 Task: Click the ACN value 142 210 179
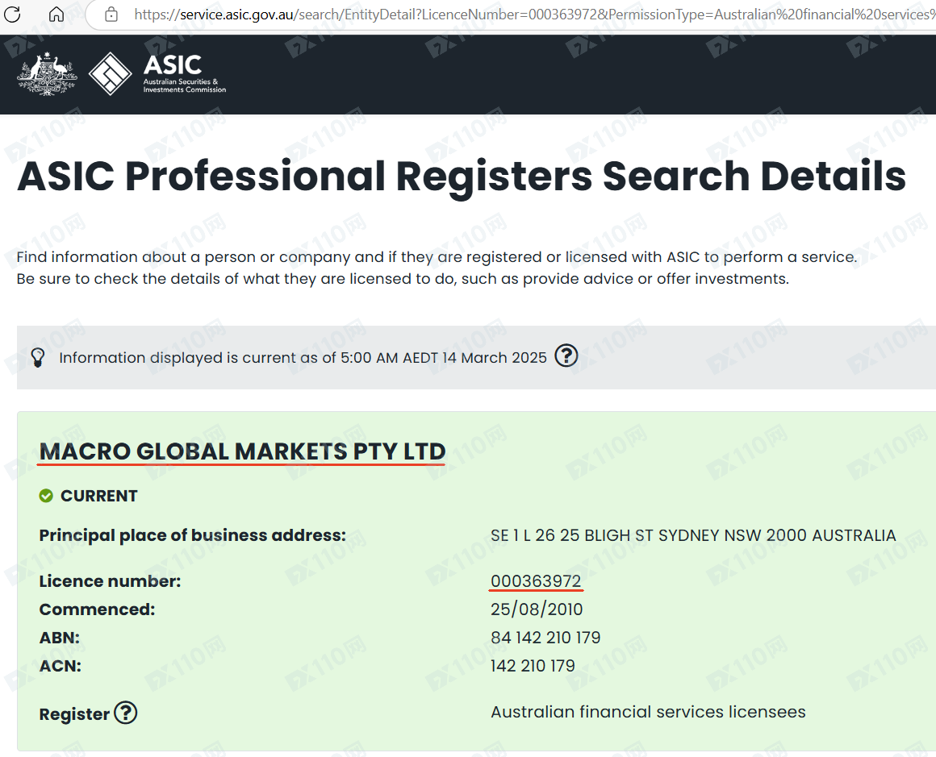coord(533,666)
